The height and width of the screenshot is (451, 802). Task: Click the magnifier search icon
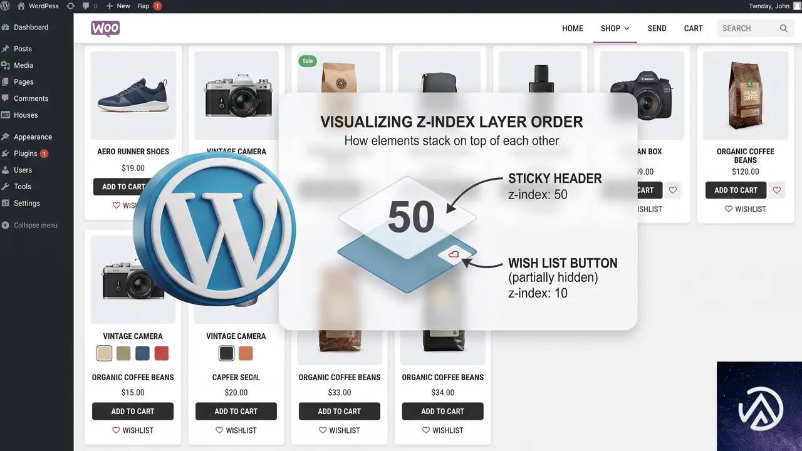coord(784,28)
